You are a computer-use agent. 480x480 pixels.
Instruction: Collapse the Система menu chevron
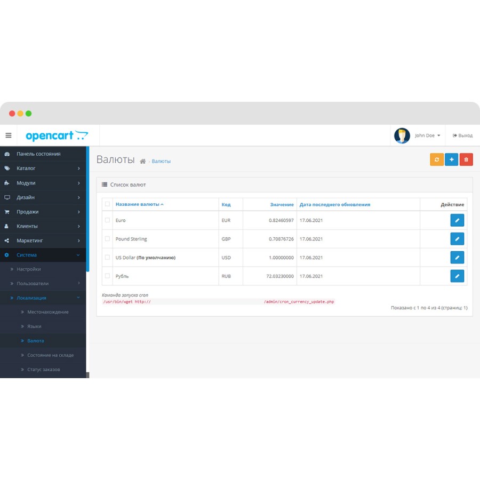(x=78, y=255)
